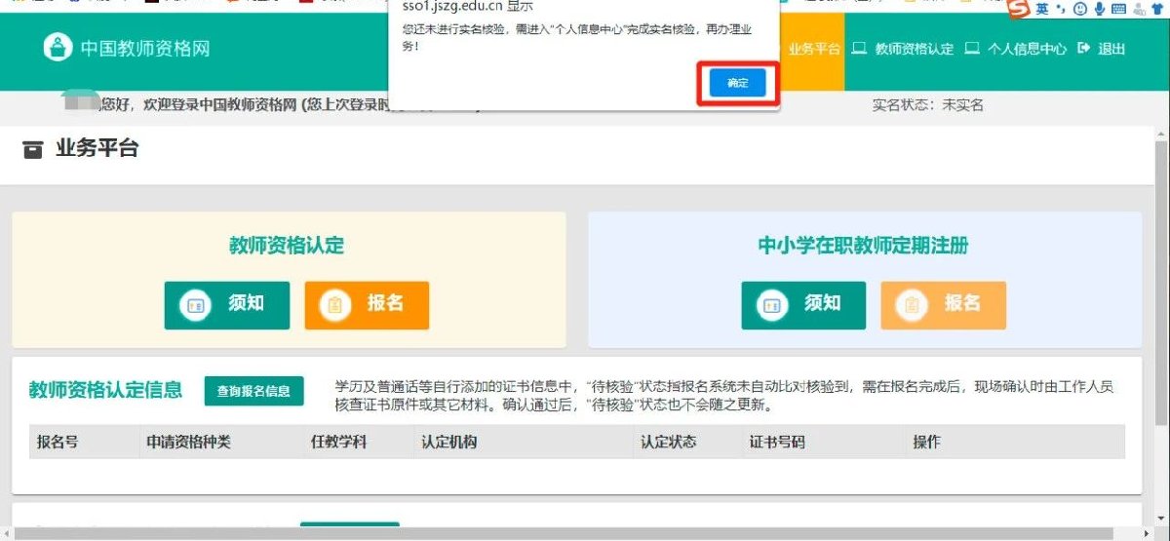Image resolution: width=1170 pixels, height=541 pixels.
Task: Click 报名 under 中小学在职教师定期注册
Action: [943, 305]
